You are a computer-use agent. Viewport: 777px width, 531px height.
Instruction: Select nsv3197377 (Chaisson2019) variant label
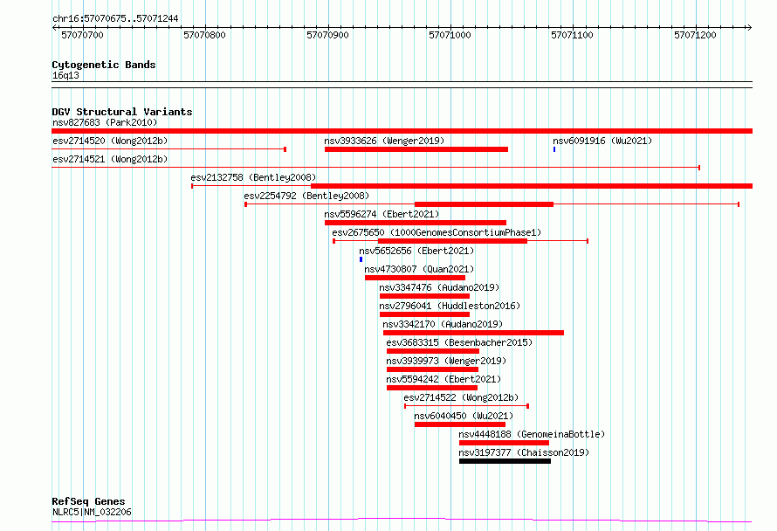click(524, 452)
